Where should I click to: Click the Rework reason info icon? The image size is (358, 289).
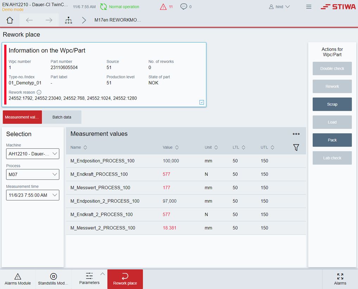[x=39, y=92]
